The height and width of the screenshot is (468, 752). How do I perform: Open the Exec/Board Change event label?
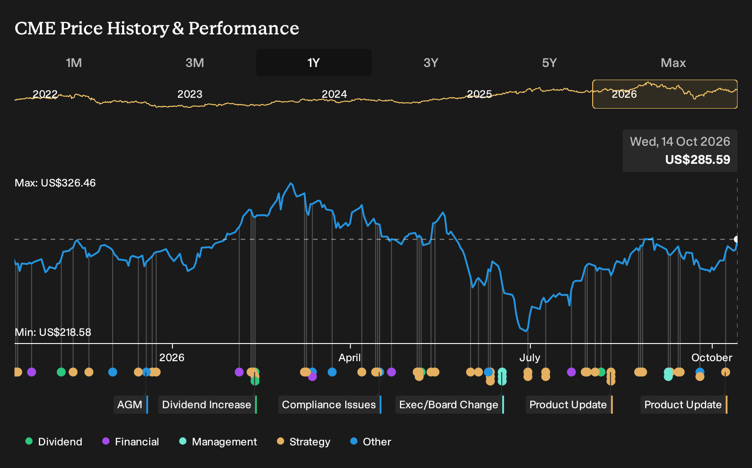450,405
